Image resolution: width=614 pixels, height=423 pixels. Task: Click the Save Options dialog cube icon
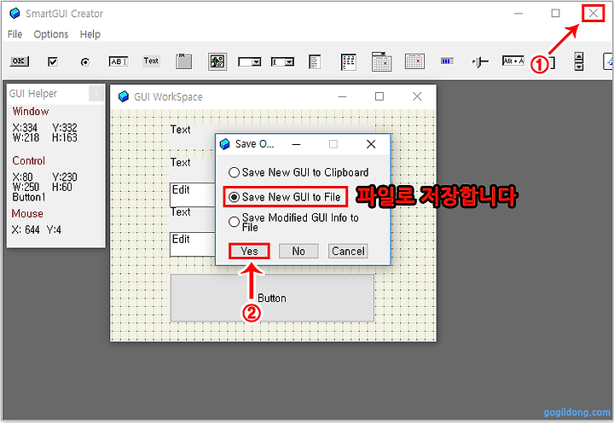[x=225, y=144]
